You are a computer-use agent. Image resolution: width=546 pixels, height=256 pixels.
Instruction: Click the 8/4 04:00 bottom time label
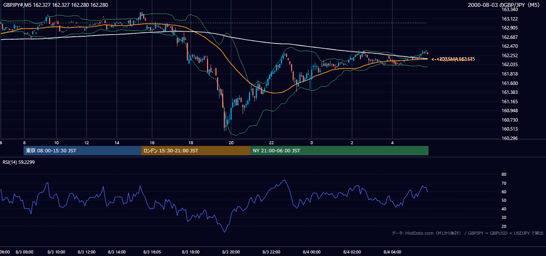pos(392,252)
